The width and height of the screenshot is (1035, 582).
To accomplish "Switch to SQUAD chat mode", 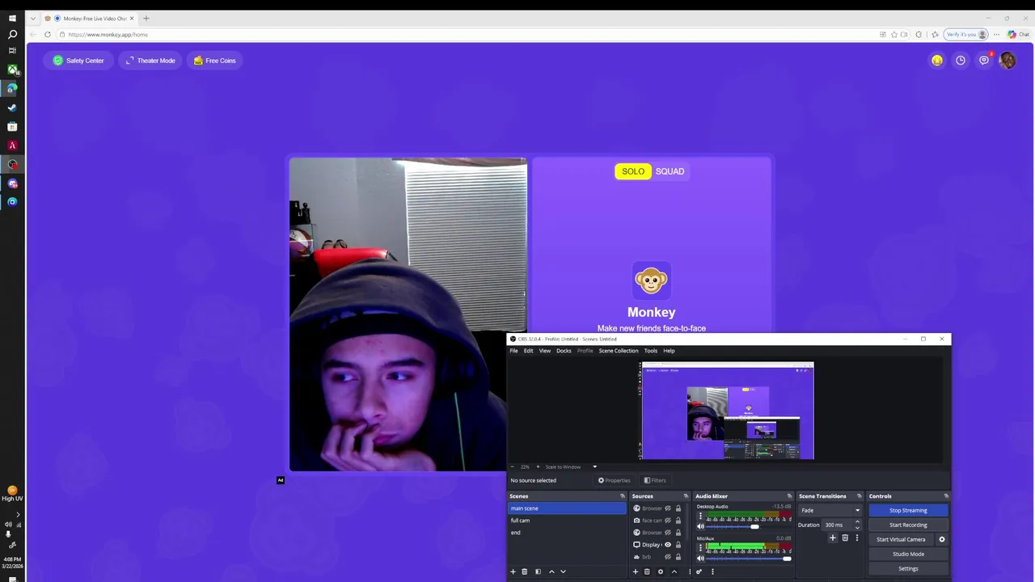I will pyautogui.click(x=670, y=171).
